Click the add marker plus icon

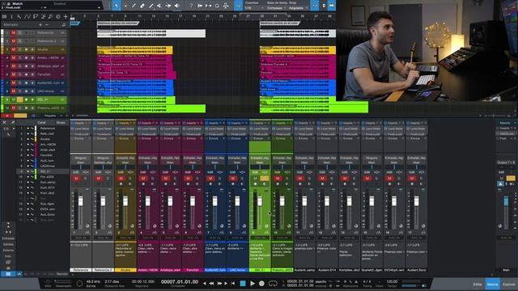click(40, 25)
